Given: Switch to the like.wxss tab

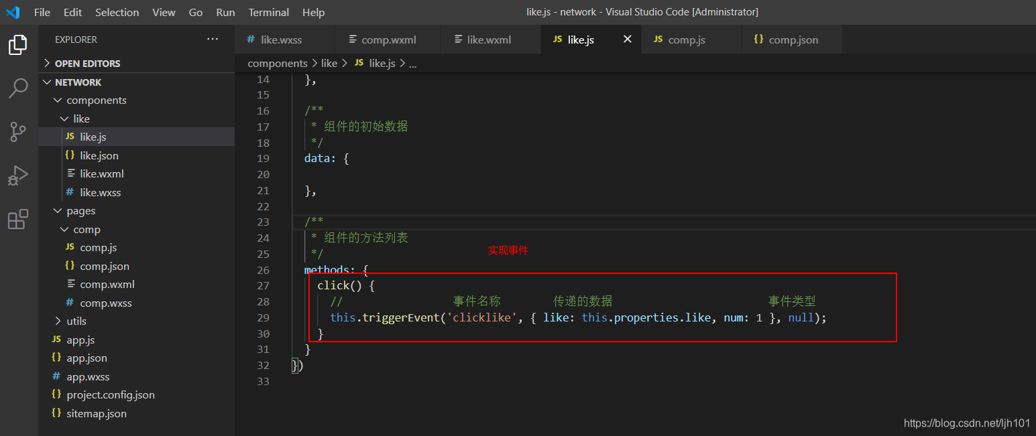Looking at the screenshot, I should (284, 40).
